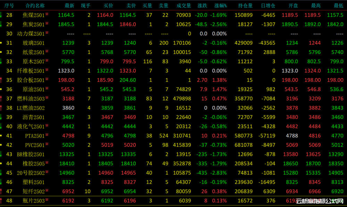Select contract 原木2507
The image size is (347, 207).
click(x=33, y=62)
